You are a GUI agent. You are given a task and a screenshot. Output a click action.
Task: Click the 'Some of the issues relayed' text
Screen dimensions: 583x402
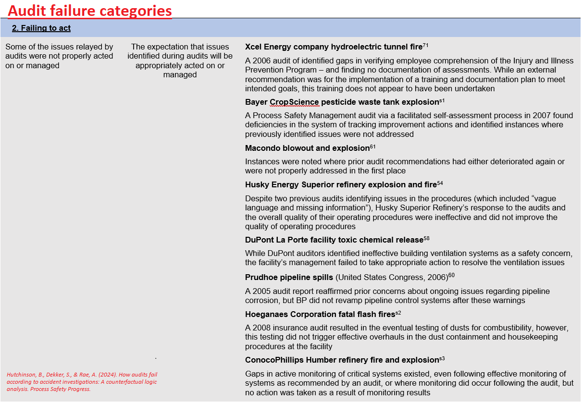click(x=59, y=56)
